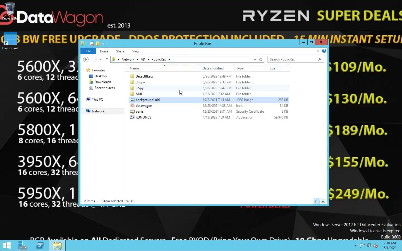Click the muted volume tray icon
The height and width of the screenshot is (251, 402).
coord(376,246)
